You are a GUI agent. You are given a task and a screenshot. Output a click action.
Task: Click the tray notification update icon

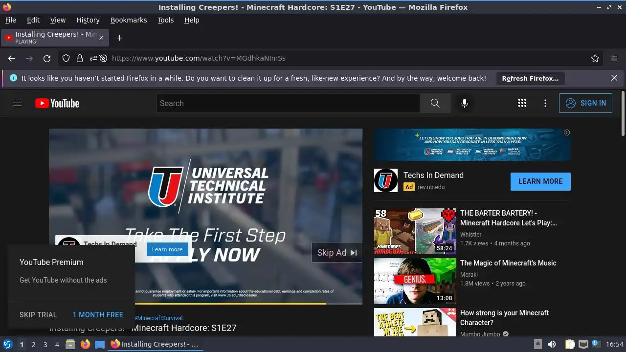596,344
